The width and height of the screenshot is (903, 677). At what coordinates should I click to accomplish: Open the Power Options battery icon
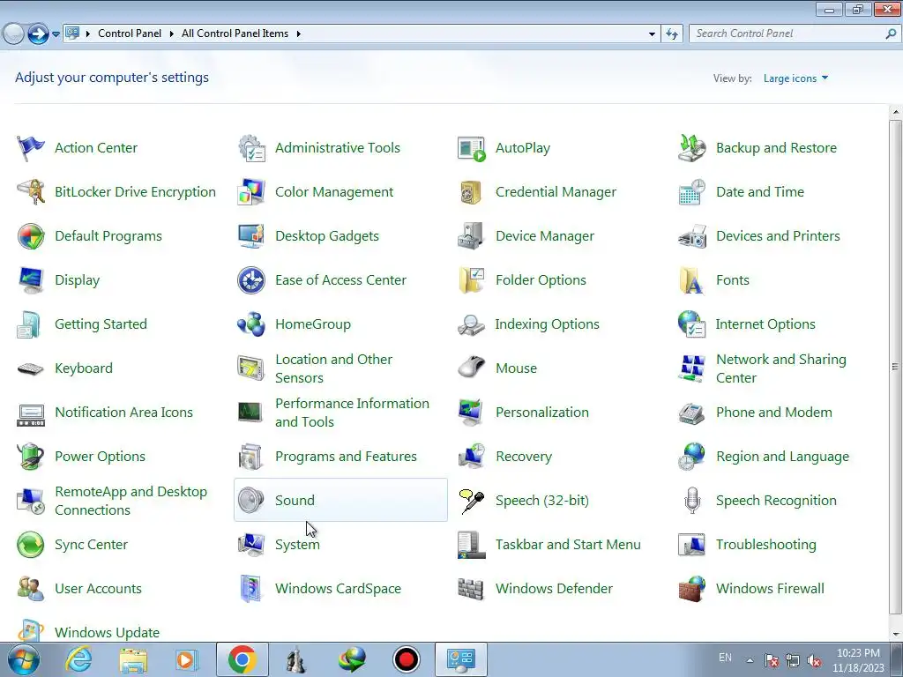click(x=31, y=457)
